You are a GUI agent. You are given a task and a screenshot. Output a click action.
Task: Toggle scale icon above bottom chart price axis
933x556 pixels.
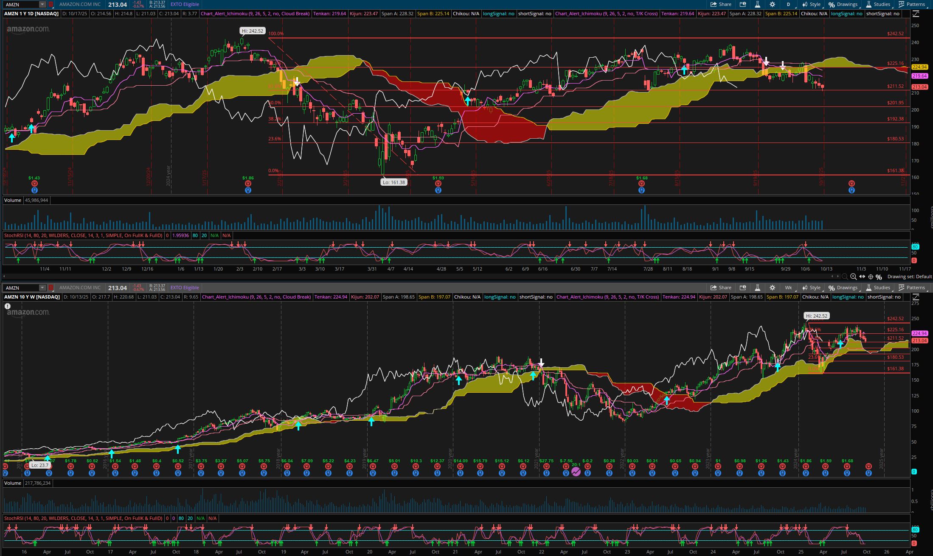pos(916,297)
